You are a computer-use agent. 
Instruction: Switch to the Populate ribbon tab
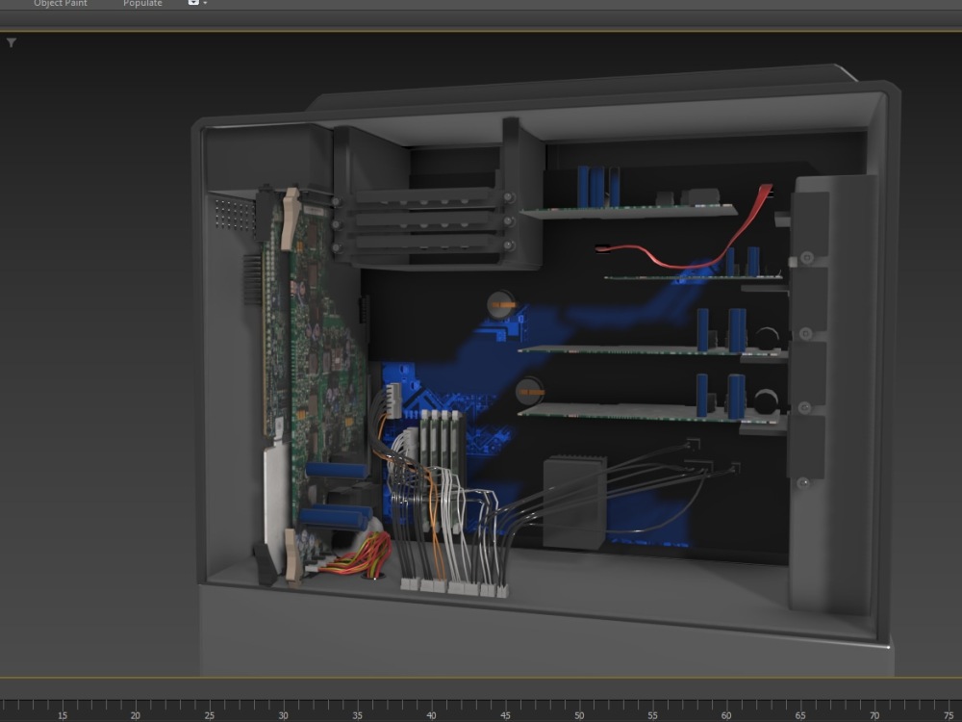click(141, 4)
